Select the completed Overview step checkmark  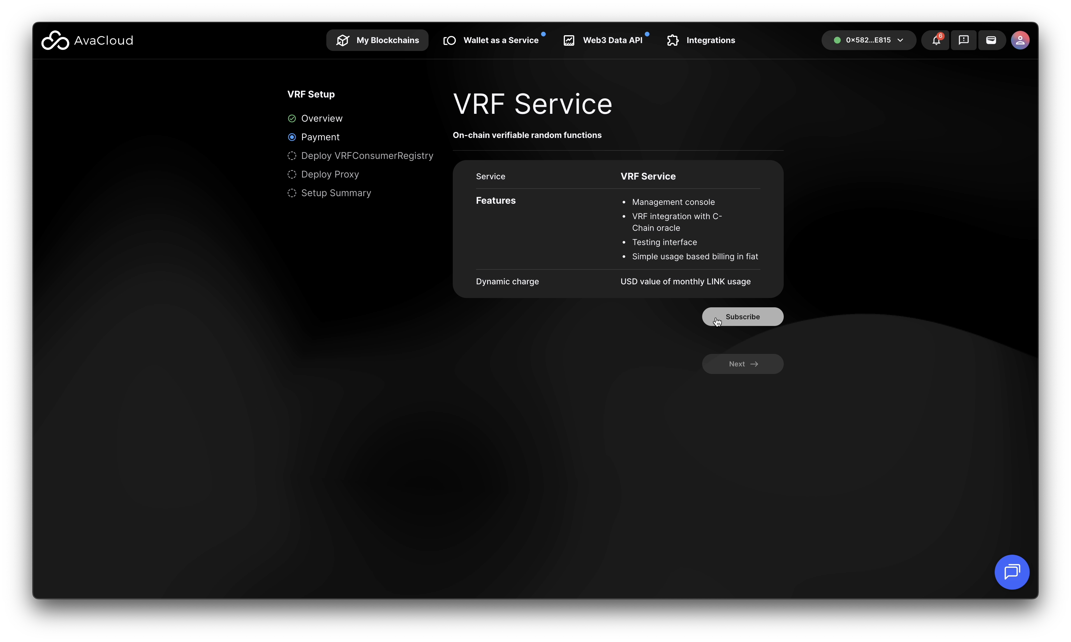[292, 118]
